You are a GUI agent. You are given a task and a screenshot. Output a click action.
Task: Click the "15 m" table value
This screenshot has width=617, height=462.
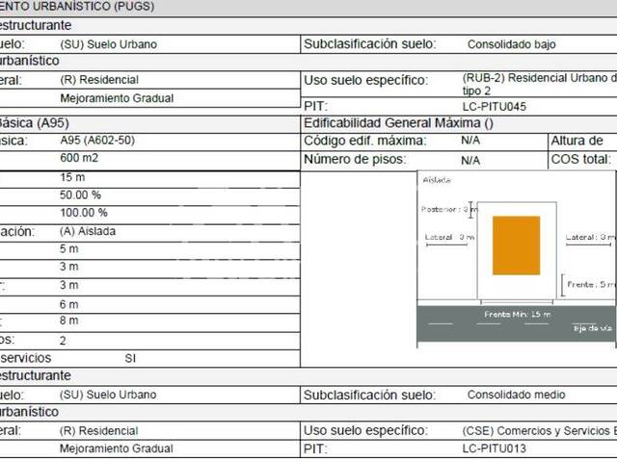point(72,177)
